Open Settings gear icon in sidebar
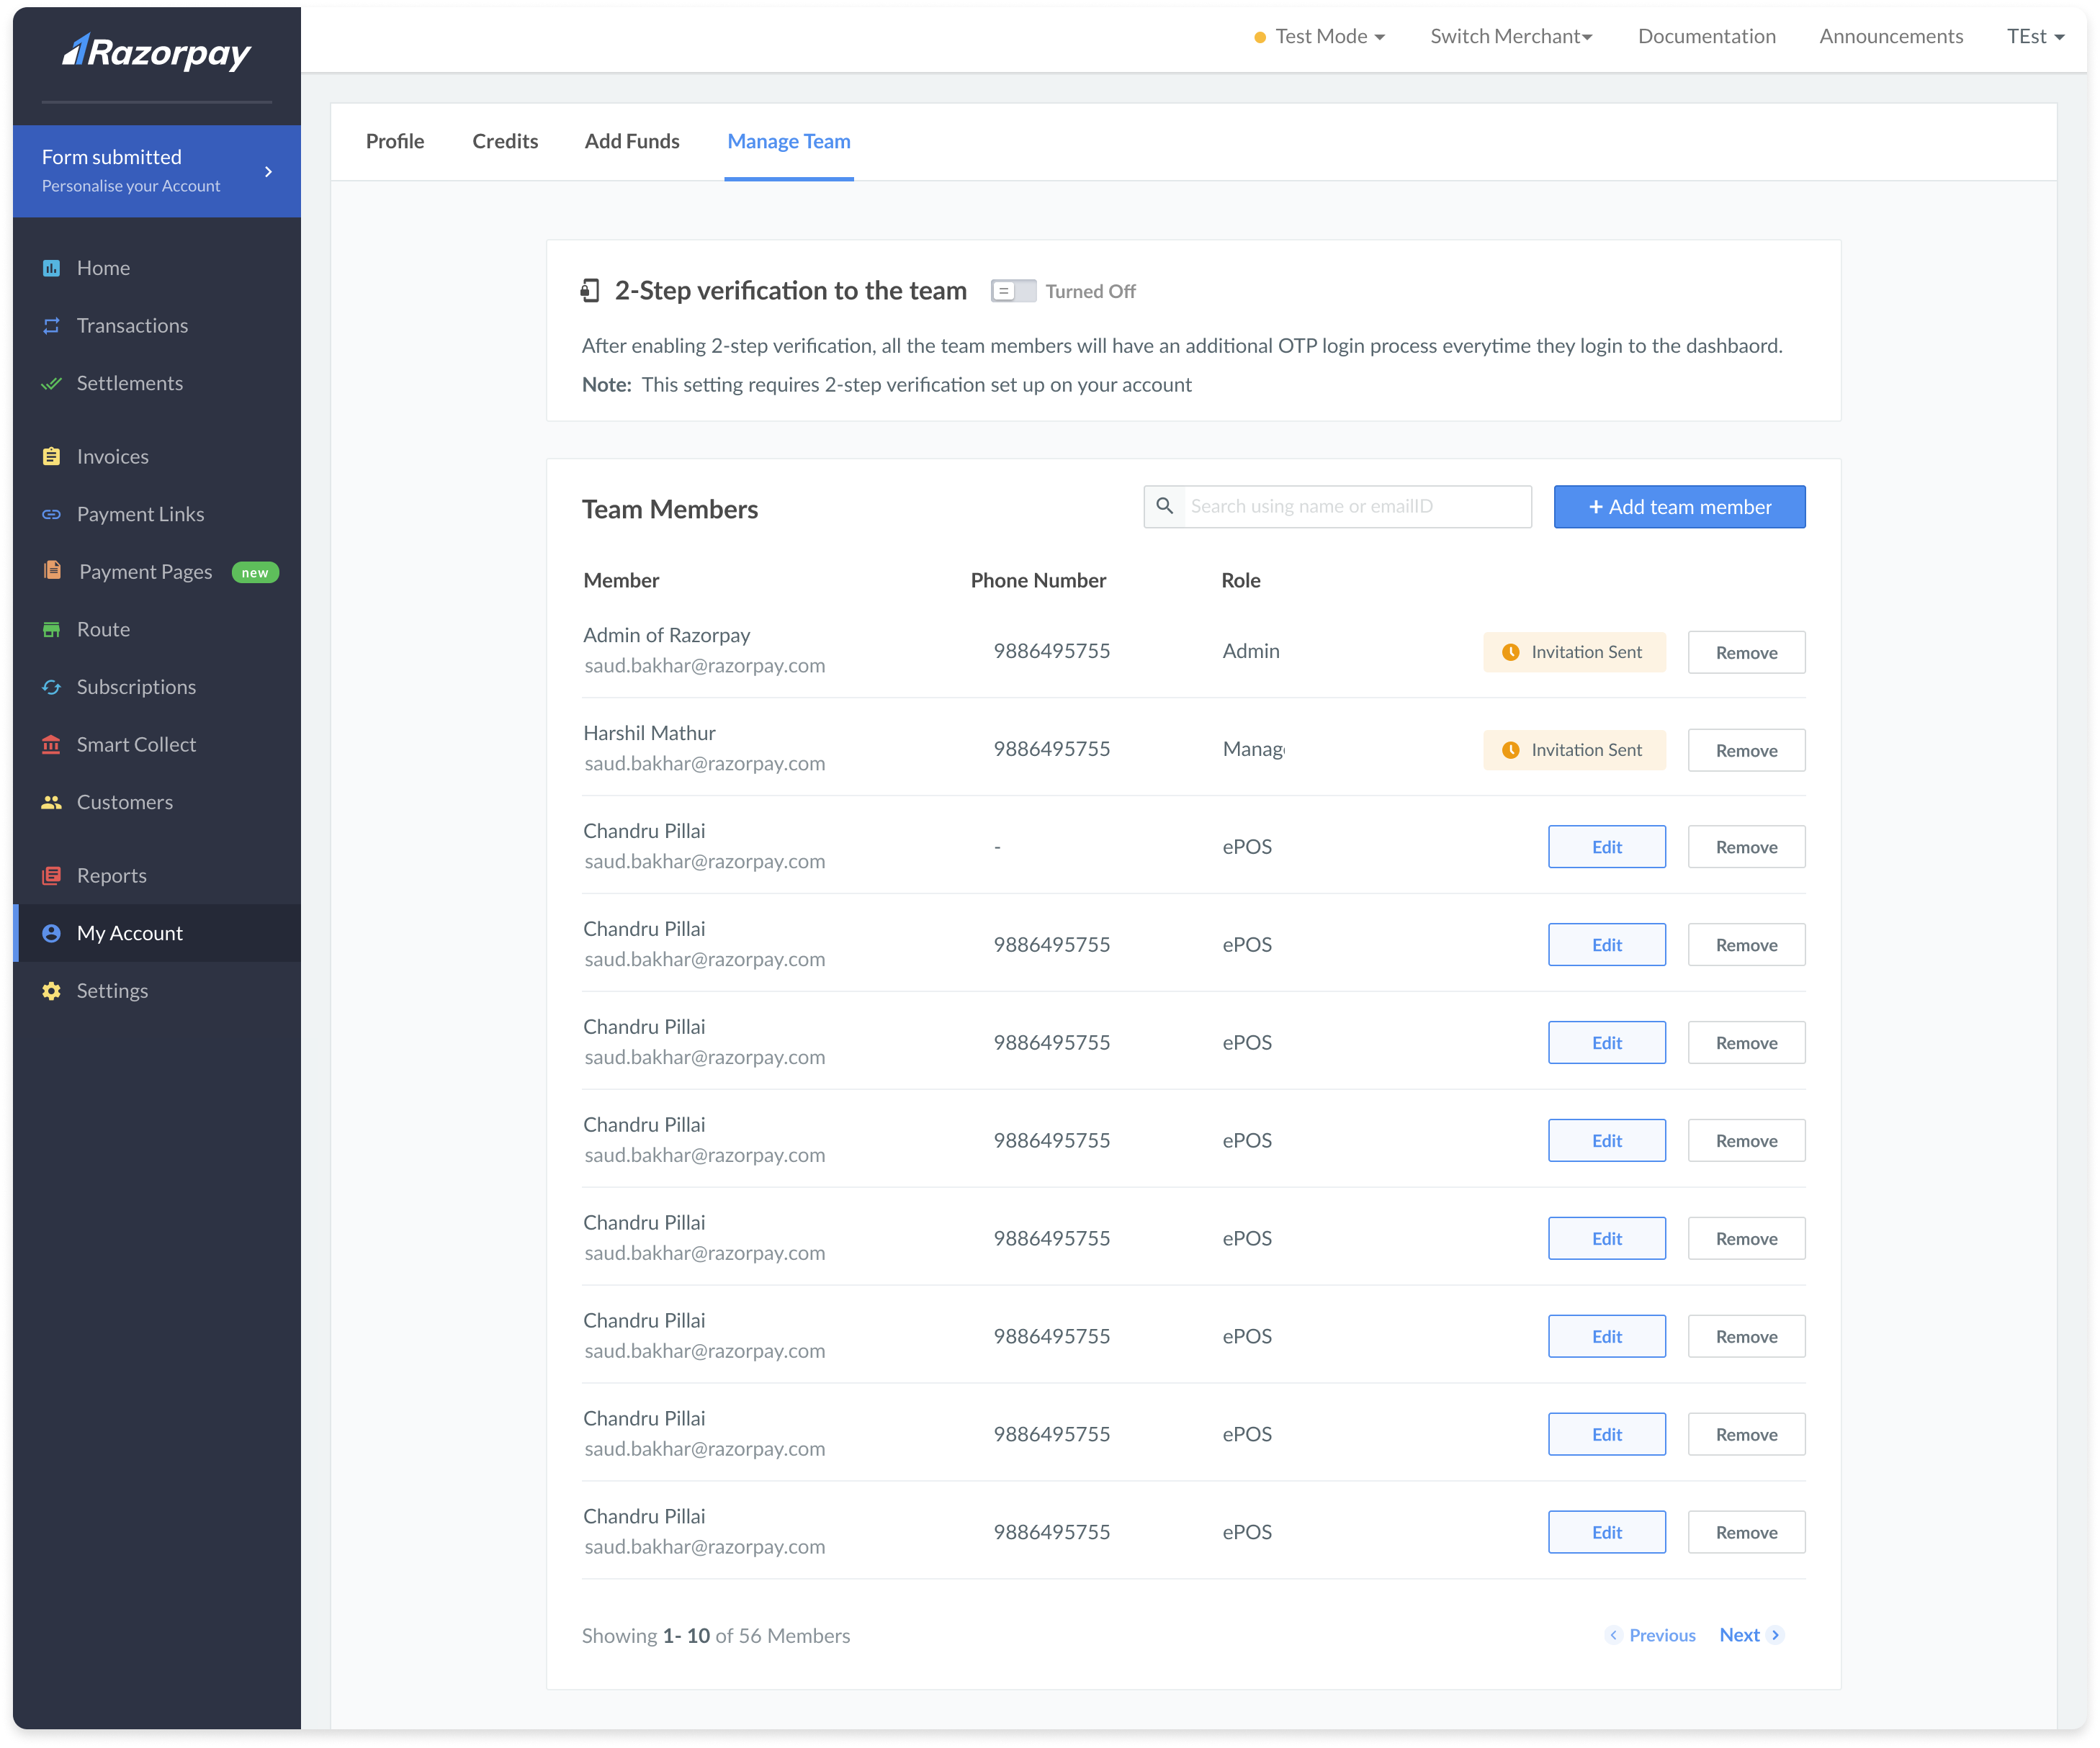This screenshot has width=2100, height=1748. (51, 991)
